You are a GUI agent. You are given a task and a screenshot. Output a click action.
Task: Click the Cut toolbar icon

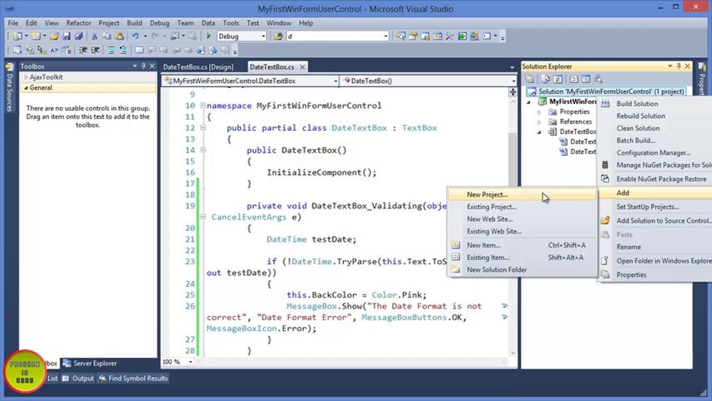[95, 36]
